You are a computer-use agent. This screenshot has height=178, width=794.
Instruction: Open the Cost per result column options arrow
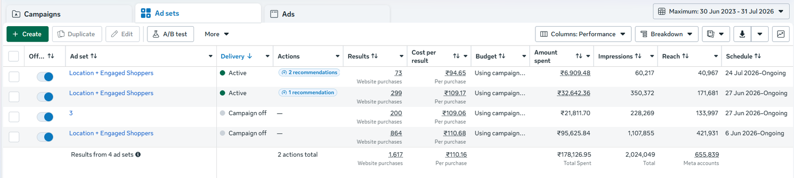tap(465, 56)
